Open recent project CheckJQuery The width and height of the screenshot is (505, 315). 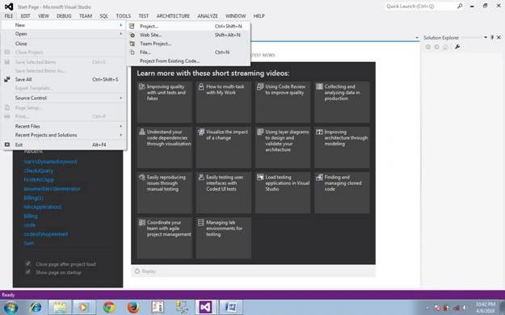point(39,170)
